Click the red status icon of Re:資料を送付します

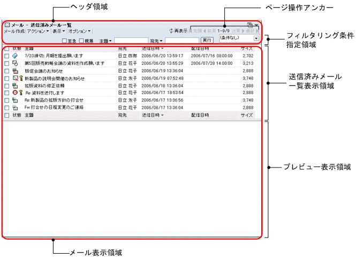15,93
